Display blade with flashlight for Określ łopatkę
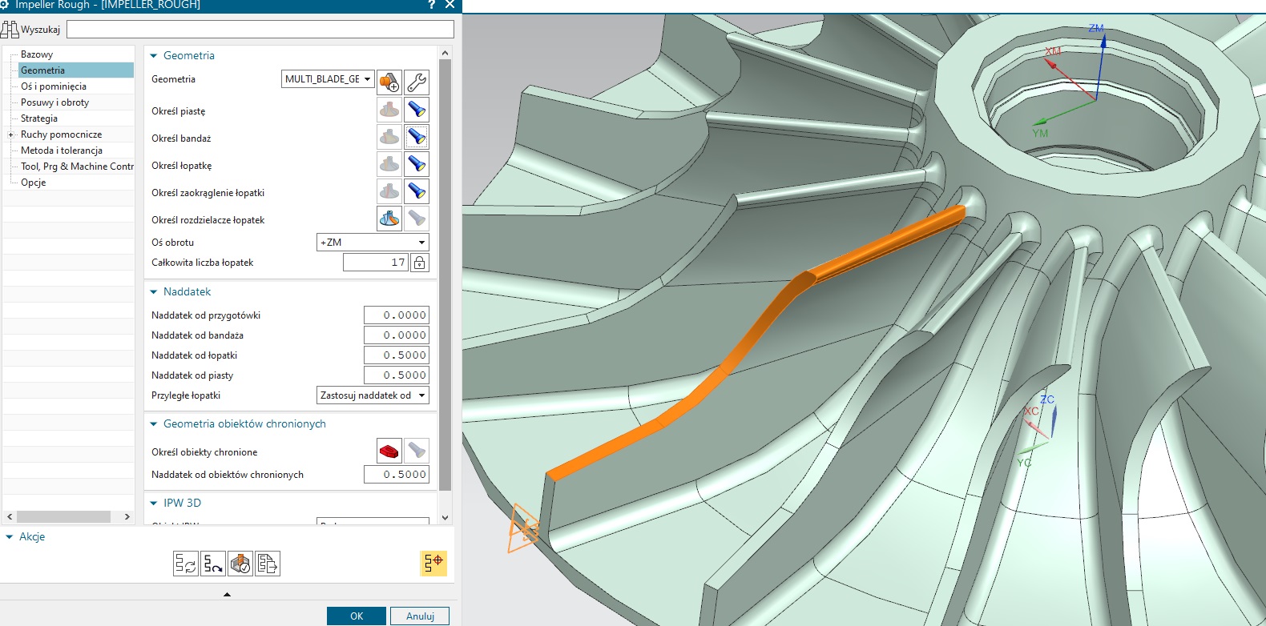This screenshot has height=626, width=1266. point(417,164)
